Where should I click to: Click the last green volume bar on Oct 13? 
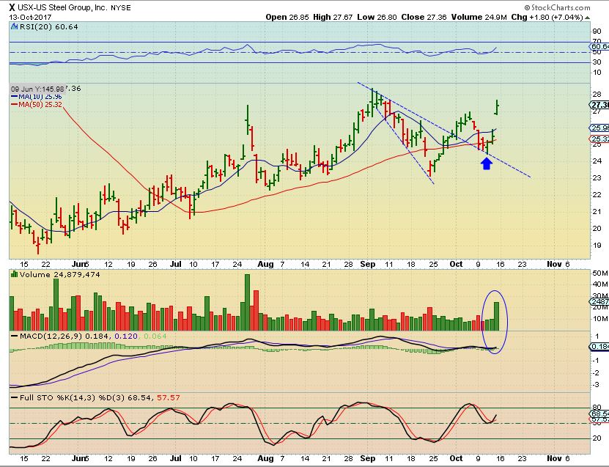(496, 316)
